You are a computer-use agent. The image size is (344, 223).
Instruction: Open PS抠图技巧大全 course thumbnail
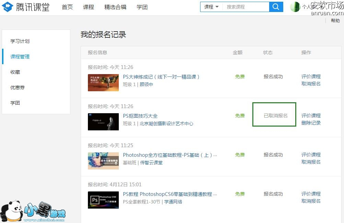[103, 122]
